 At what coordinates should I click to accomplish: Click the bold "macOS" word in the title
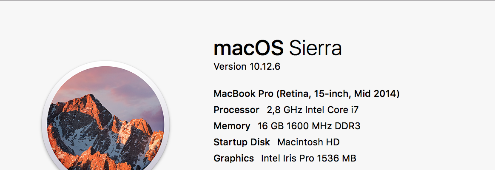coord(248,49)
